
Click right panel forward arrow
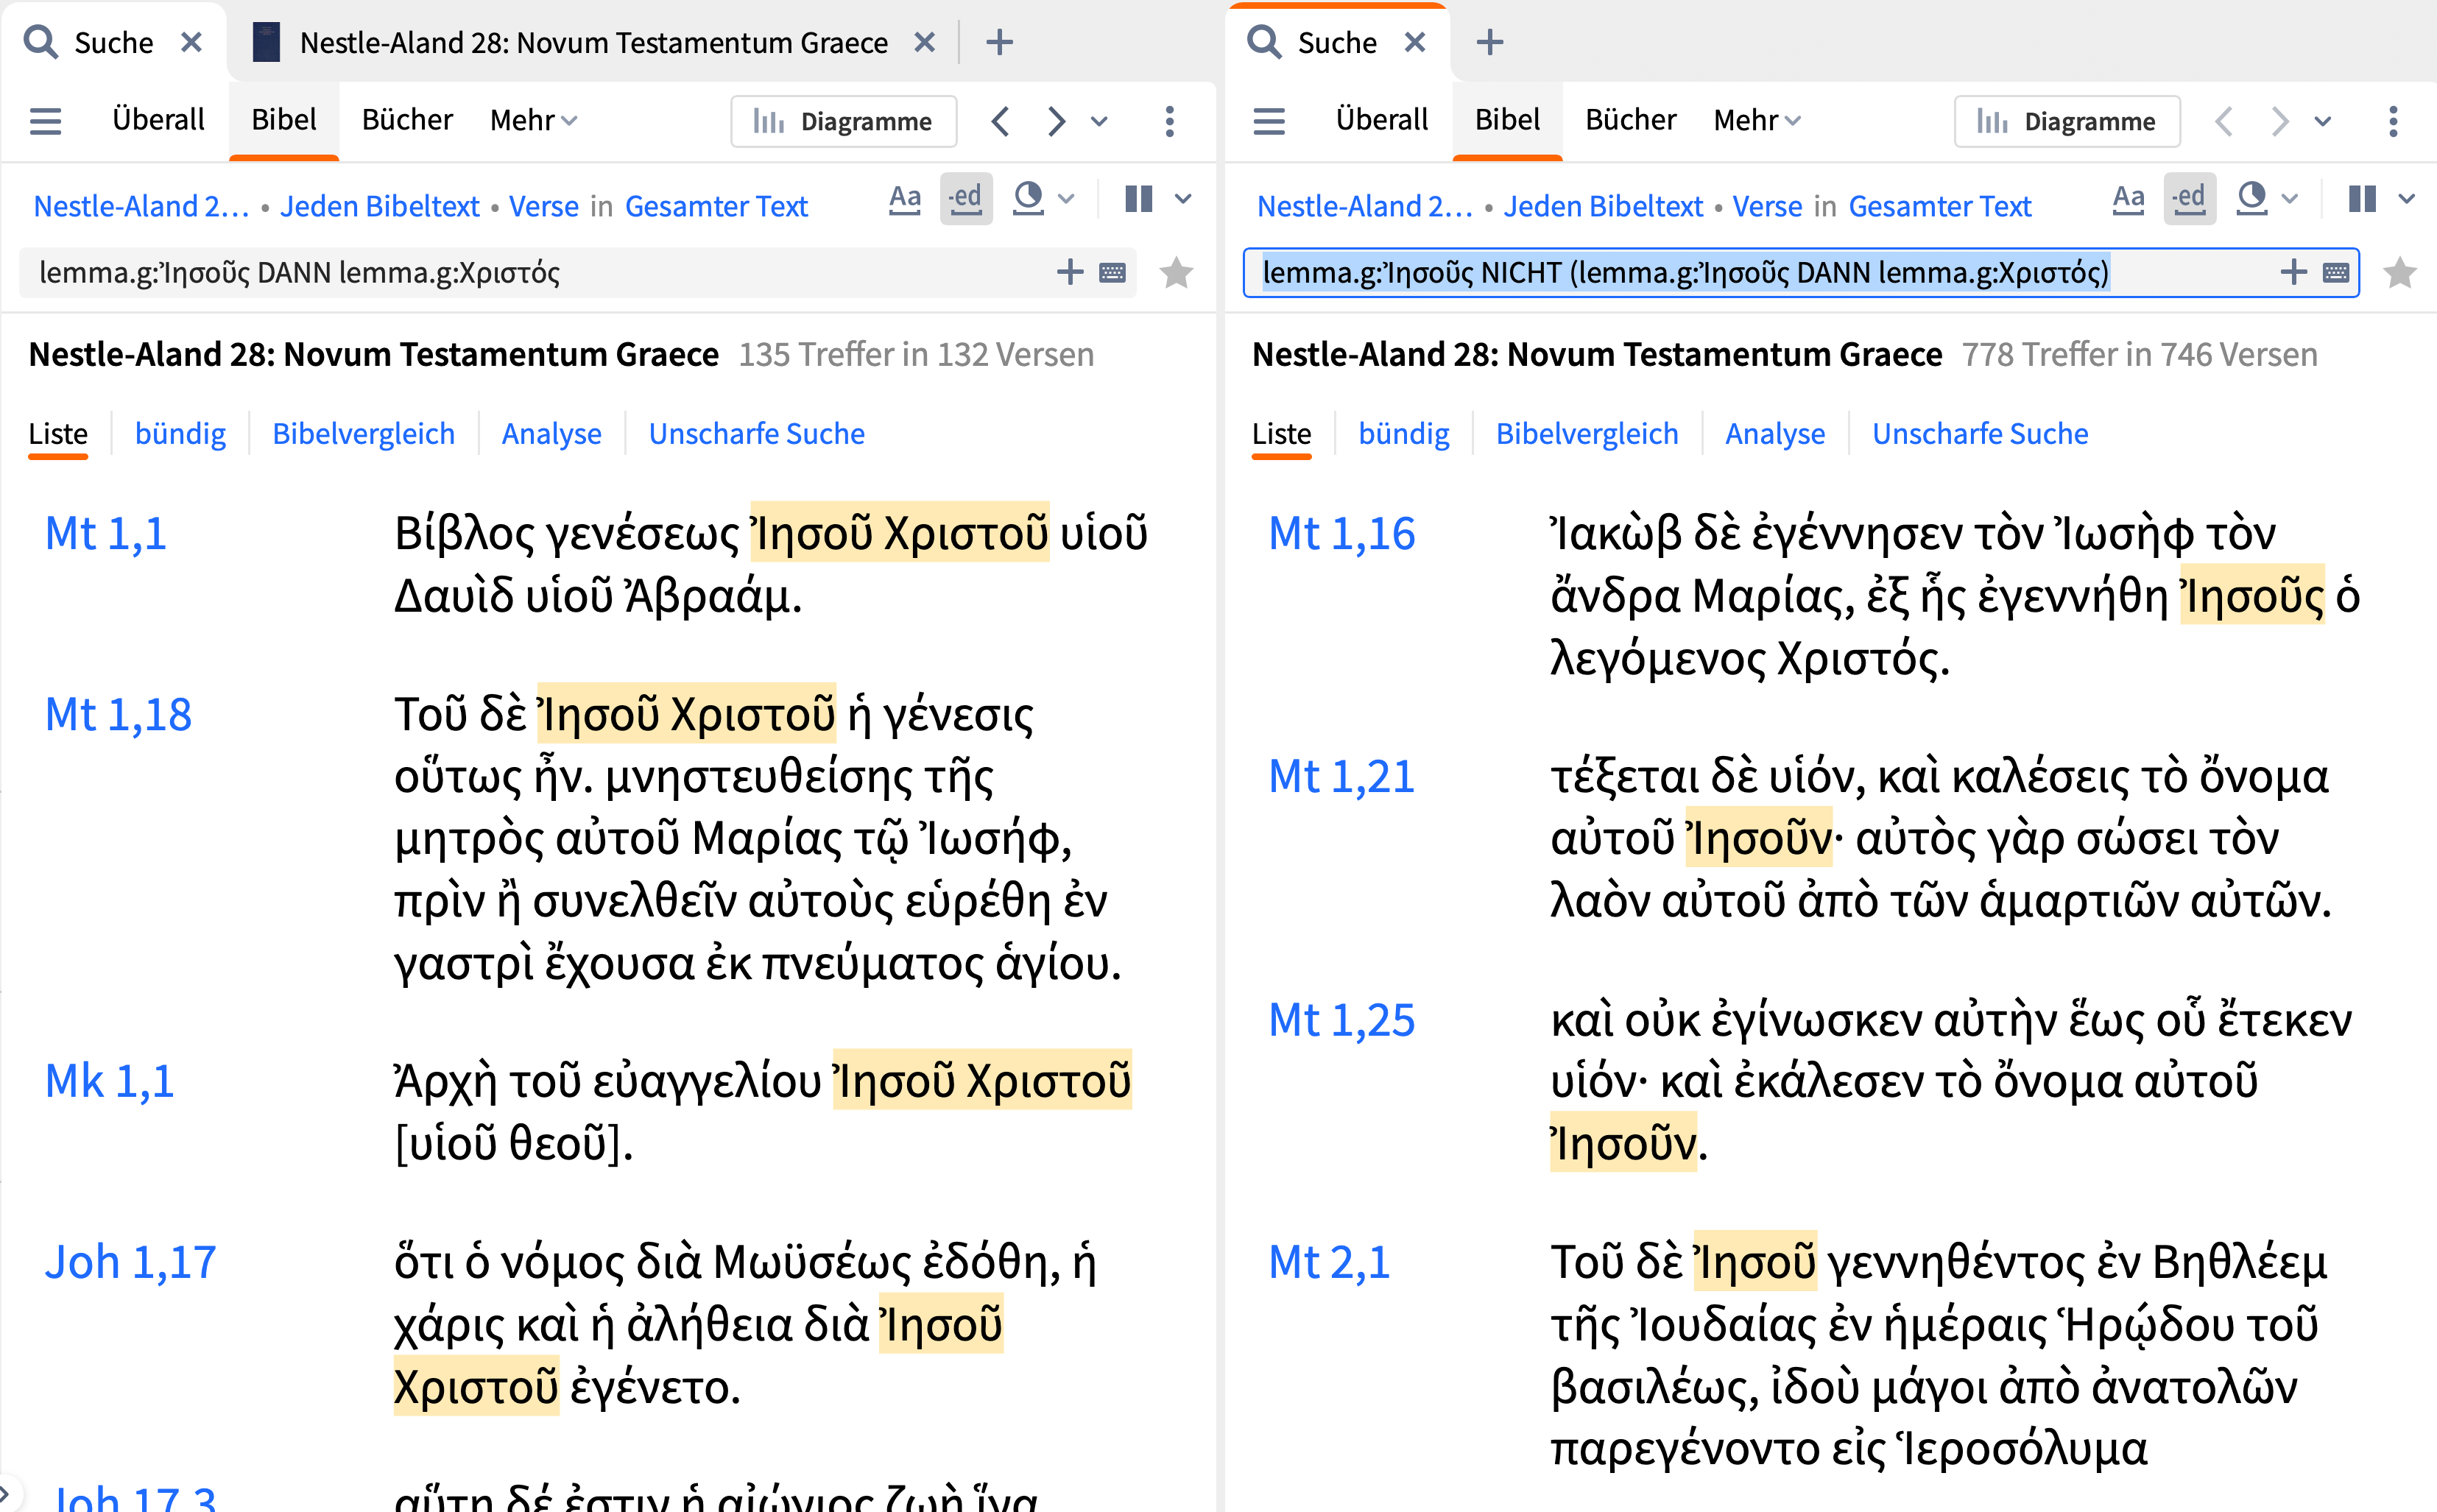click(2279, 121)
